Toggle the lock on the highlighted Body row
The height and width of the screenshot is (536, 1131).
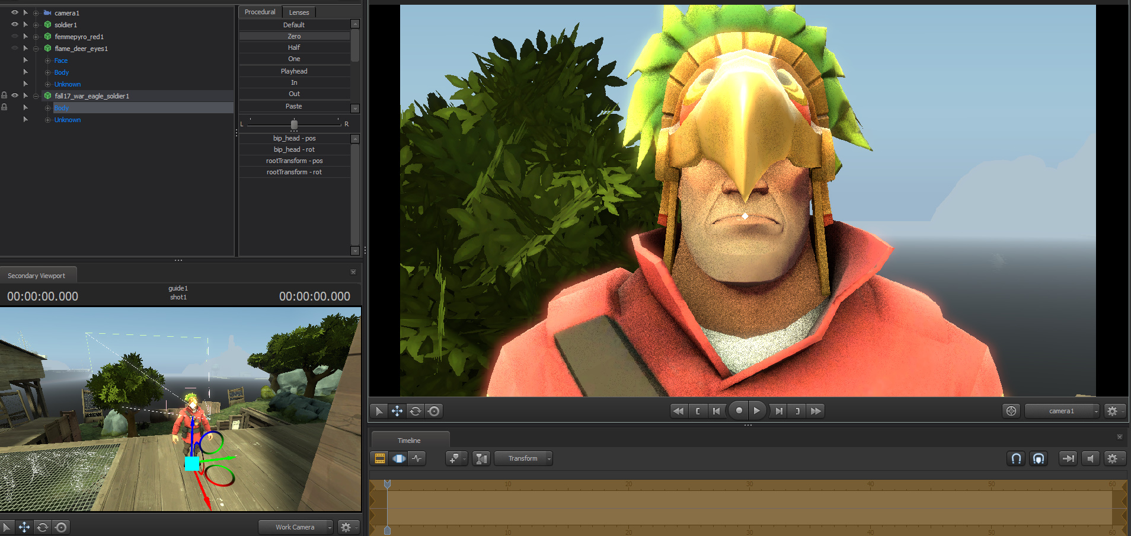[4, 107]
